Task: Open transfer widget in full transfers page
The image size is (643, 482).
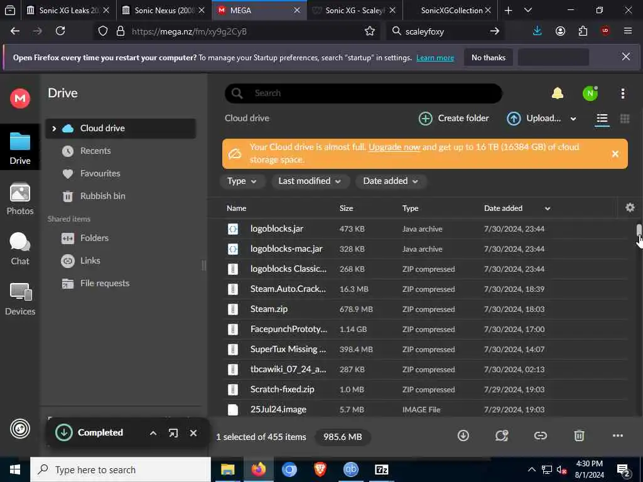Action: [x=173, y=433]
